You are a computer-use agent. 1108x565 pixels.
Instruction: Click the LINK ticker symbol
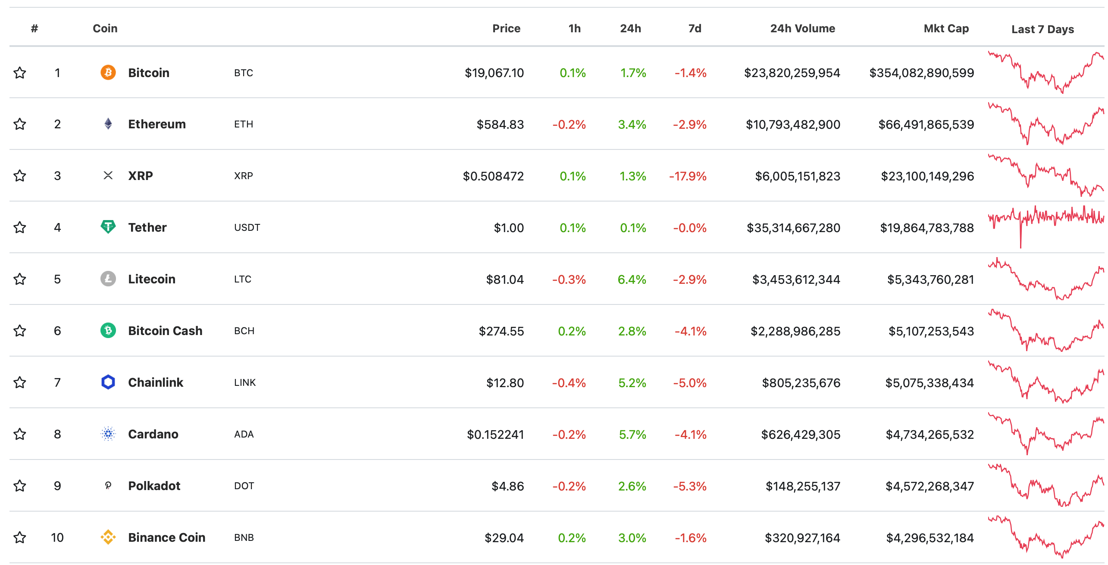pos(245,382)
